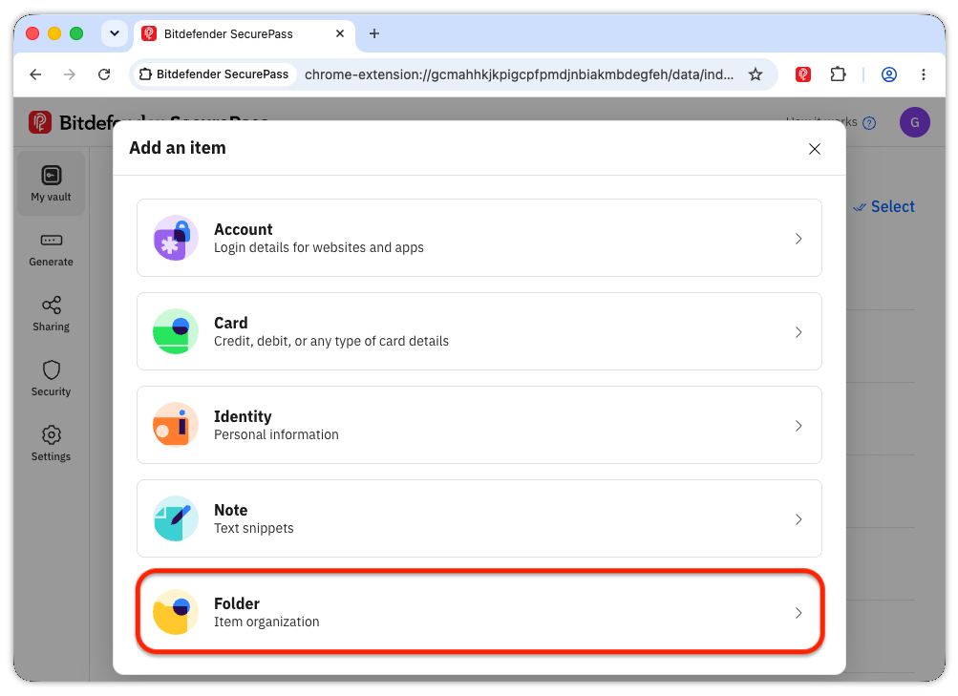Expand Card row chevron
The width and height of the screenshot is (958, 696).
[798, 332]
